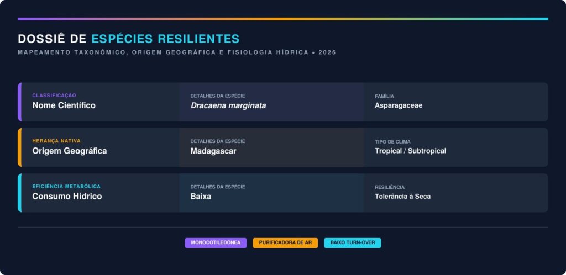Click the Asparagaceae family value
This screenshot has height=275, width=566.
point(398,105)
